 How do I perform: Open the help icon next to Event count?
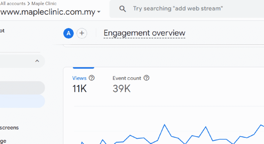[x=146, y=78]
